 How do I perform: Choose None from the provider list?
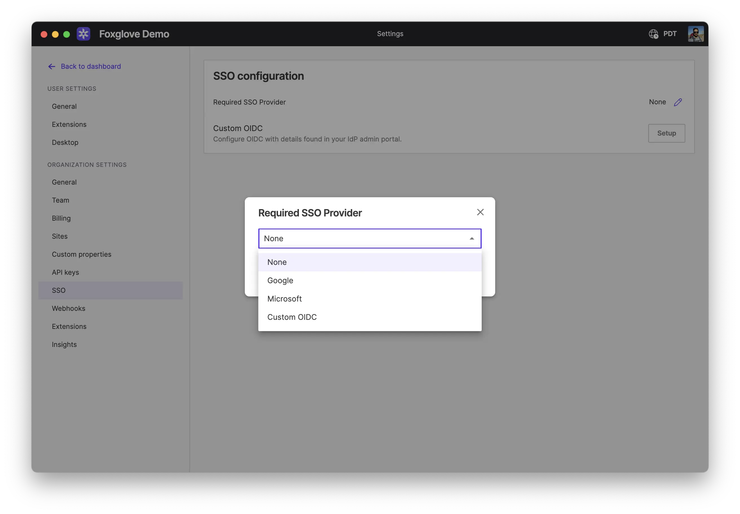click(277, 262)
